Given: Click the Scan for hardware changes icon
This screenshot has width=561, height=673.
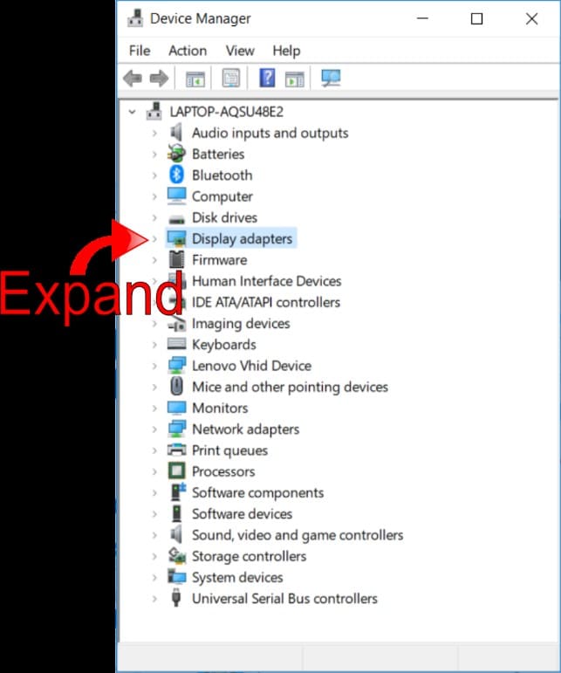Looking at the screenshot, I should [x=331, y=79].
